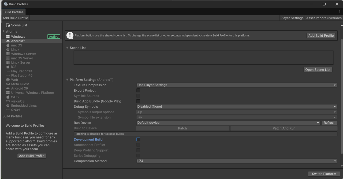The height and width of the screenshot is (179, 343).
Task: Check the Export Project option
Action: 138,90
